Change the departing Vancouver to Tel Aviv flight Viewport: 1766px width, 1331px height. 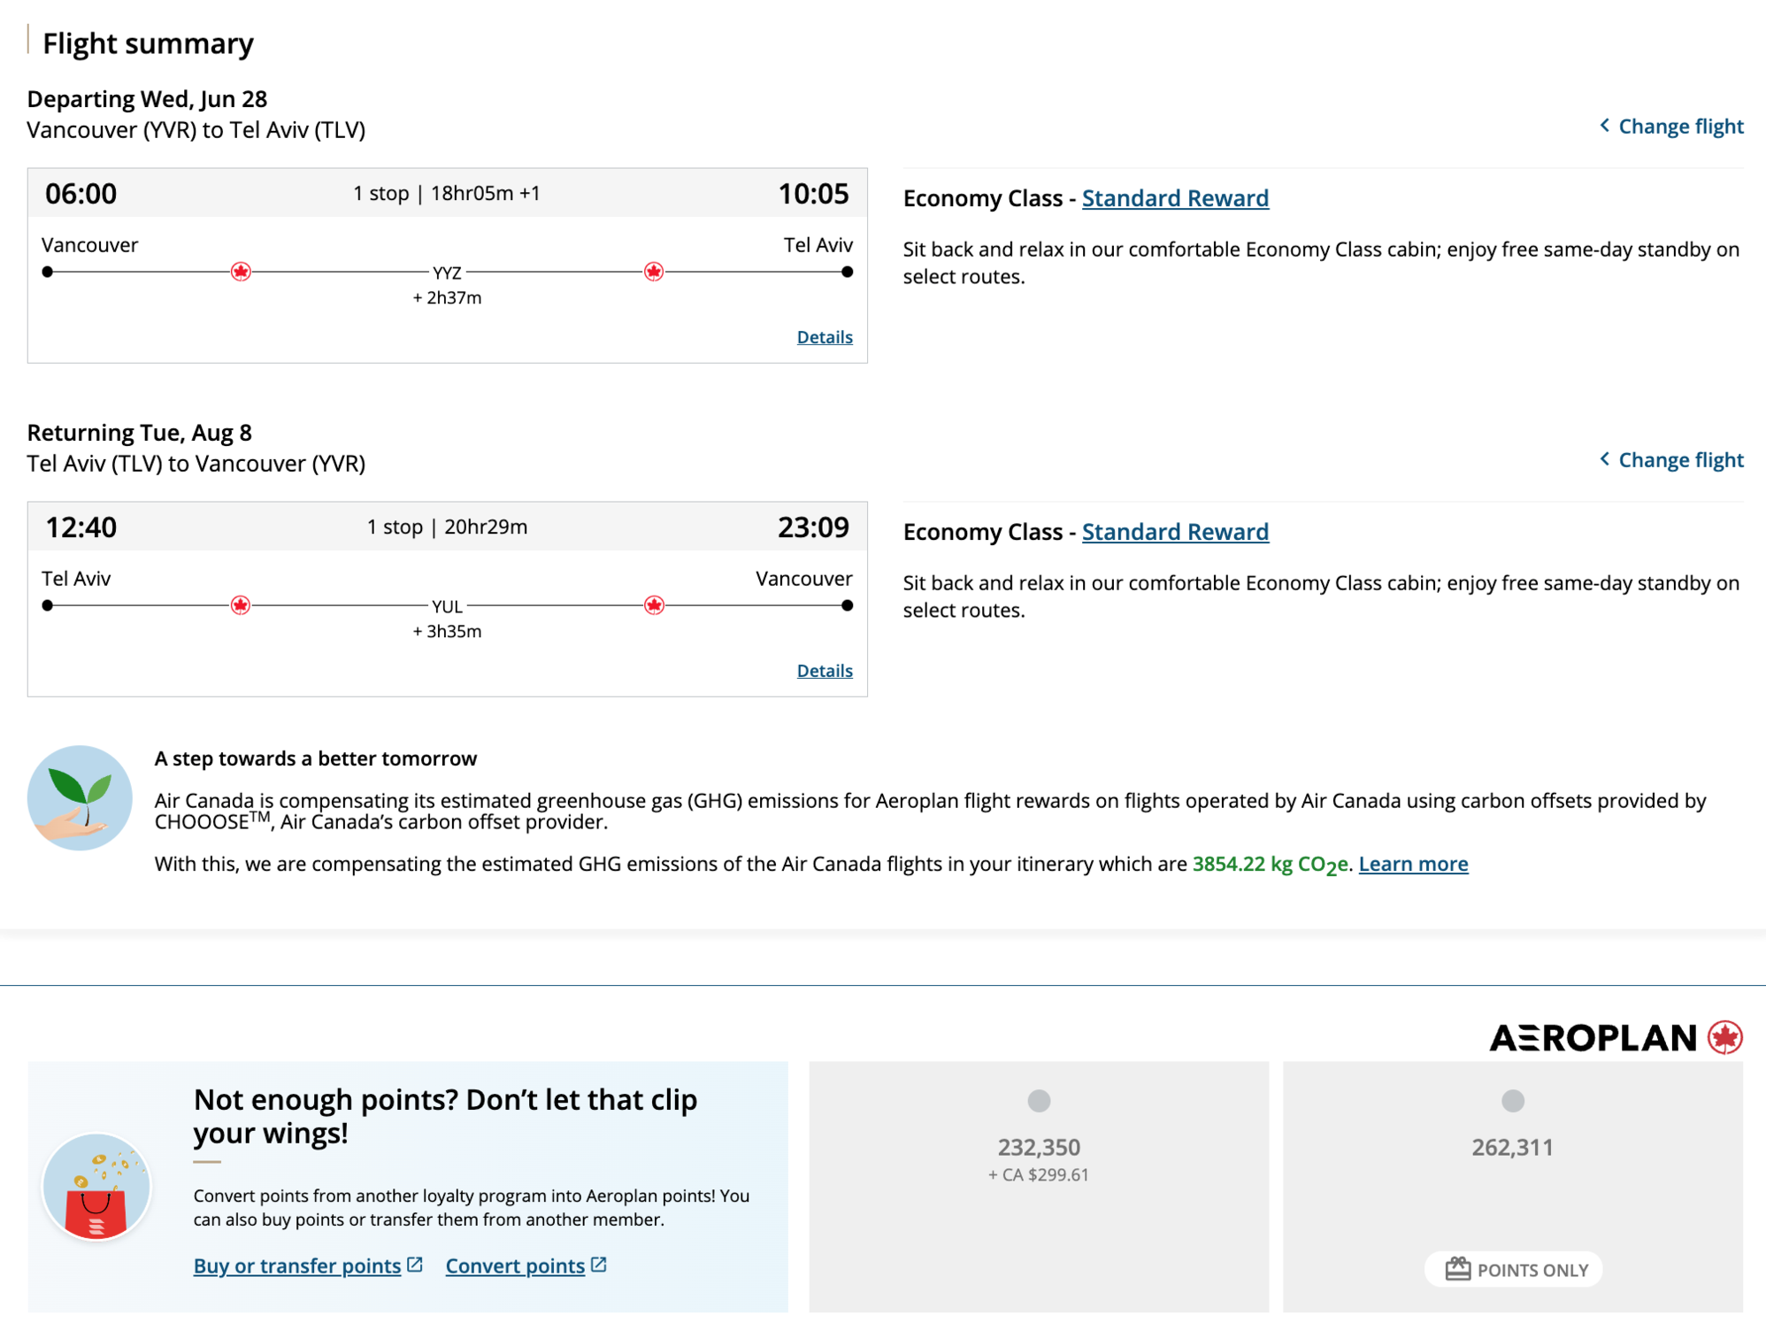pyautogui.click(x=1671, y=127)
